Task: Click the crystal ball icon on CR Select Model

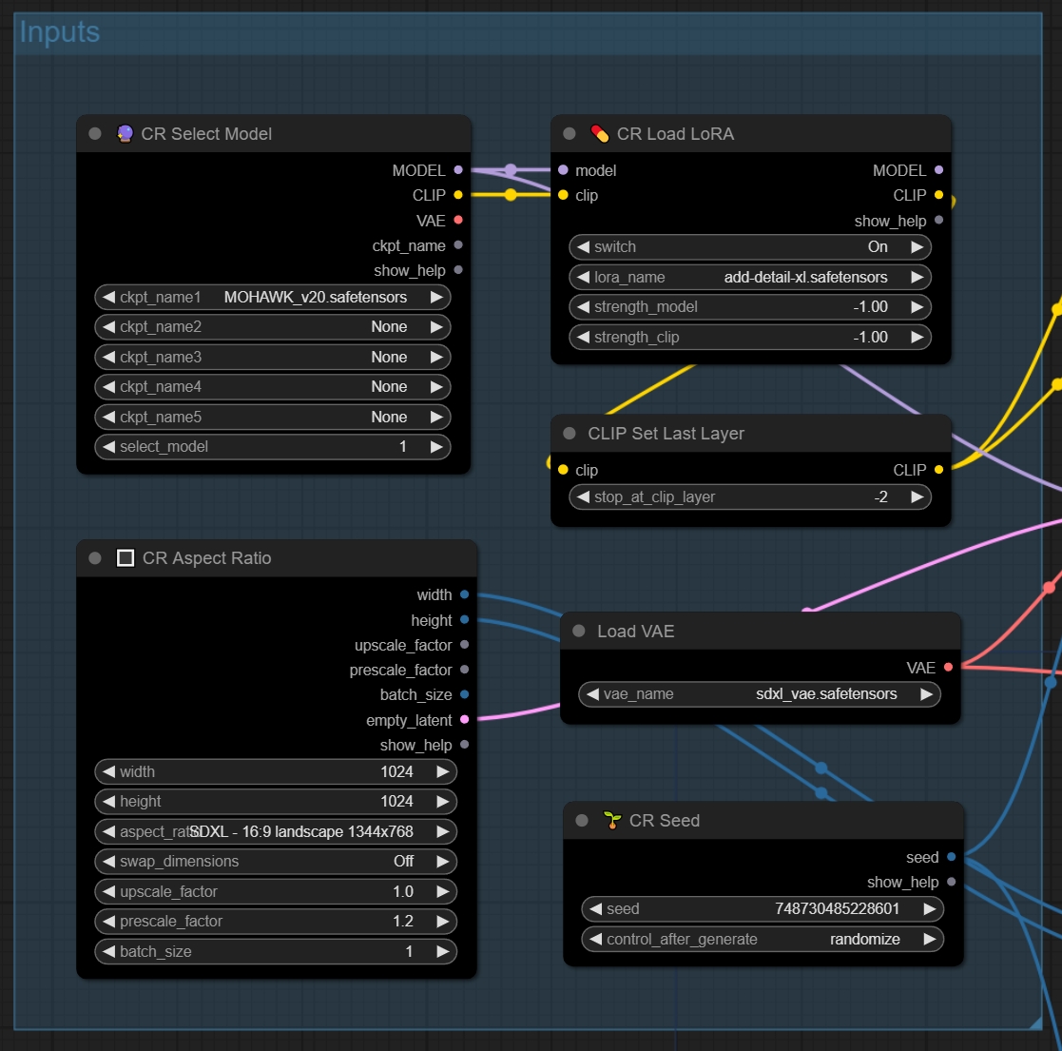Action: tap(125, 134)
